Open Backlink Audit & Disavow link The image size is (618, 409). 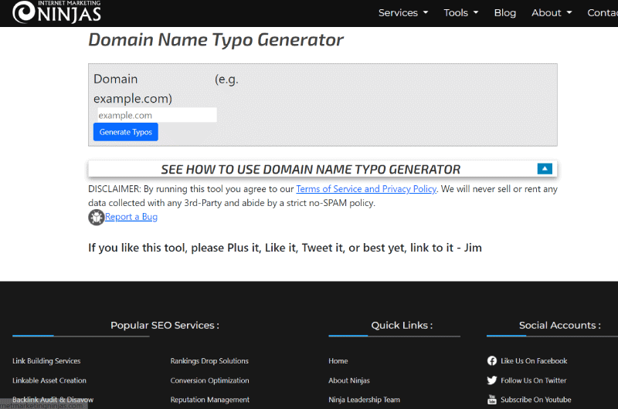click(x=53, y=400)
